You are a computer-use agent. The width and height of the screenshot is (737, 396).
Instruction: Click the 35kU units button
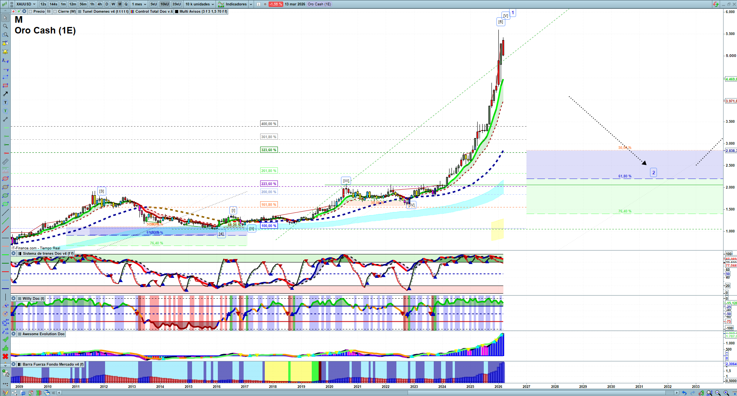click(177, 4)
